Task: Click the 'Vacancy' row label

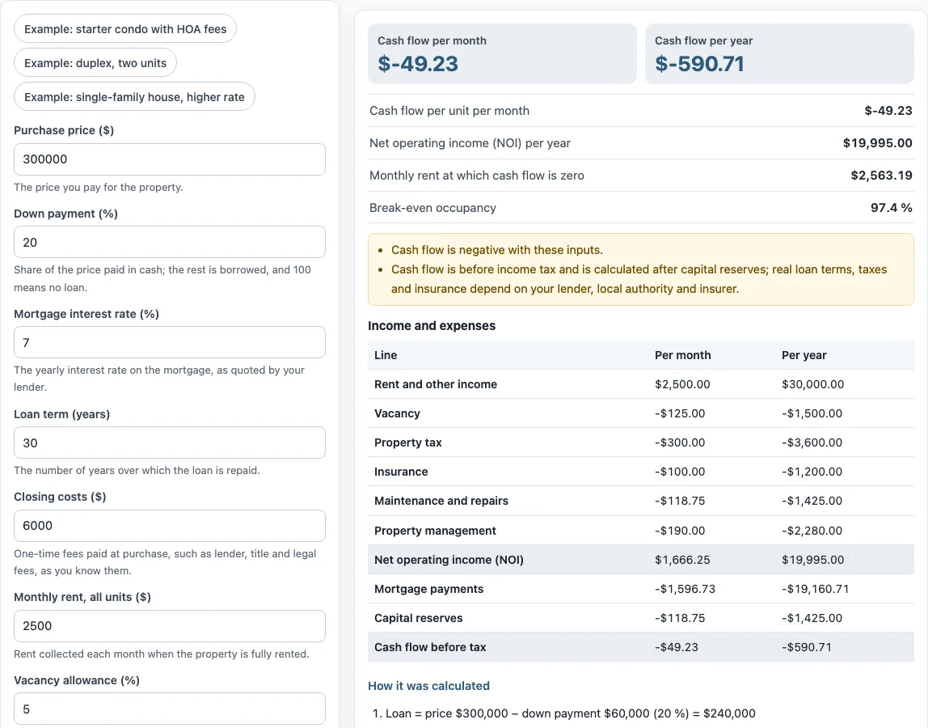Action: pyautogui.click(x=397, y=413)
